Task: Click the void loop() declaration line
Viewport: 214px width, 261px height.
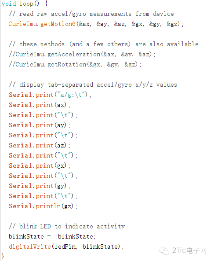Action: click(x=25, y=4)
